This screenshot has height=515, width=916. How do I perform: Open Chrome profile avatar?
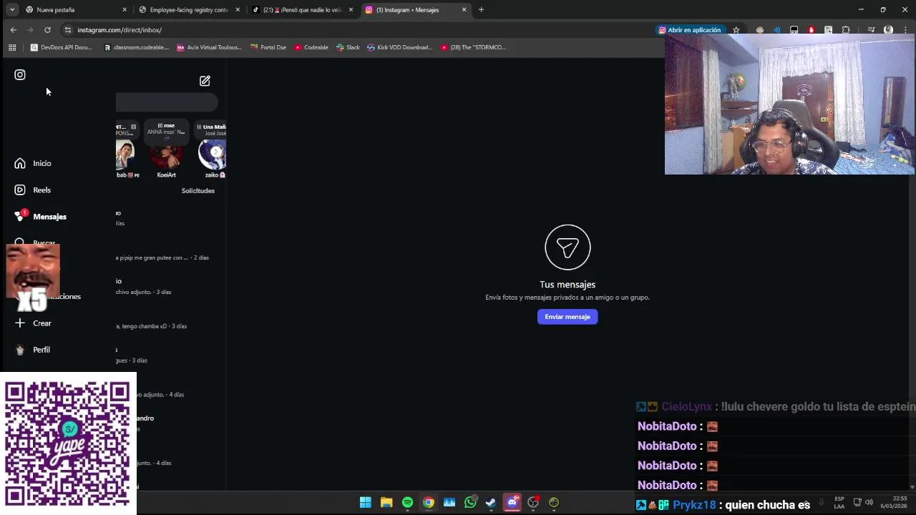(x=888, y=30)
